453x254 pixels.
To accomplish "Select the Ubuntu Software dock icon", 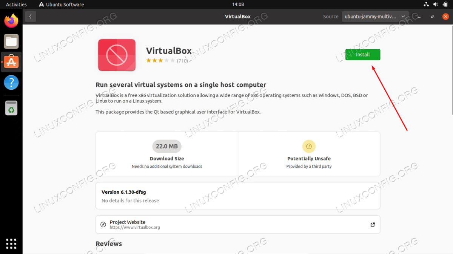I will coord(11,62).
